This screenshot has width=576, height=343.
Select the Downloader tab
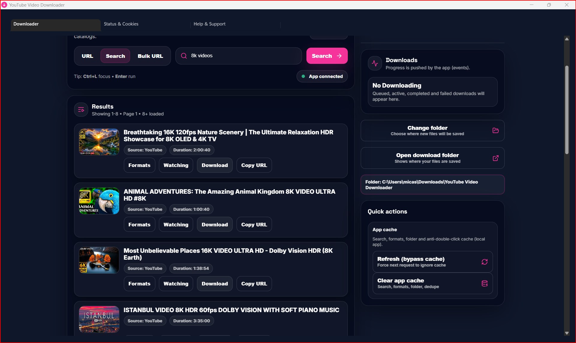(x=55, y=25)
